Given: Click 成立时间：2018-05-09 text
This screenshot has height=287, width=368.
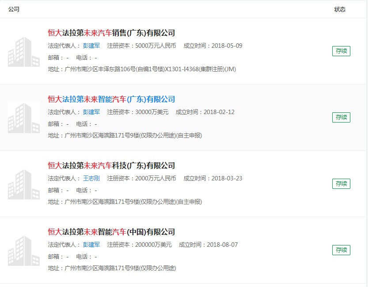Looking at the screenshot, I should pyautogui.click(x=213, y=46).
